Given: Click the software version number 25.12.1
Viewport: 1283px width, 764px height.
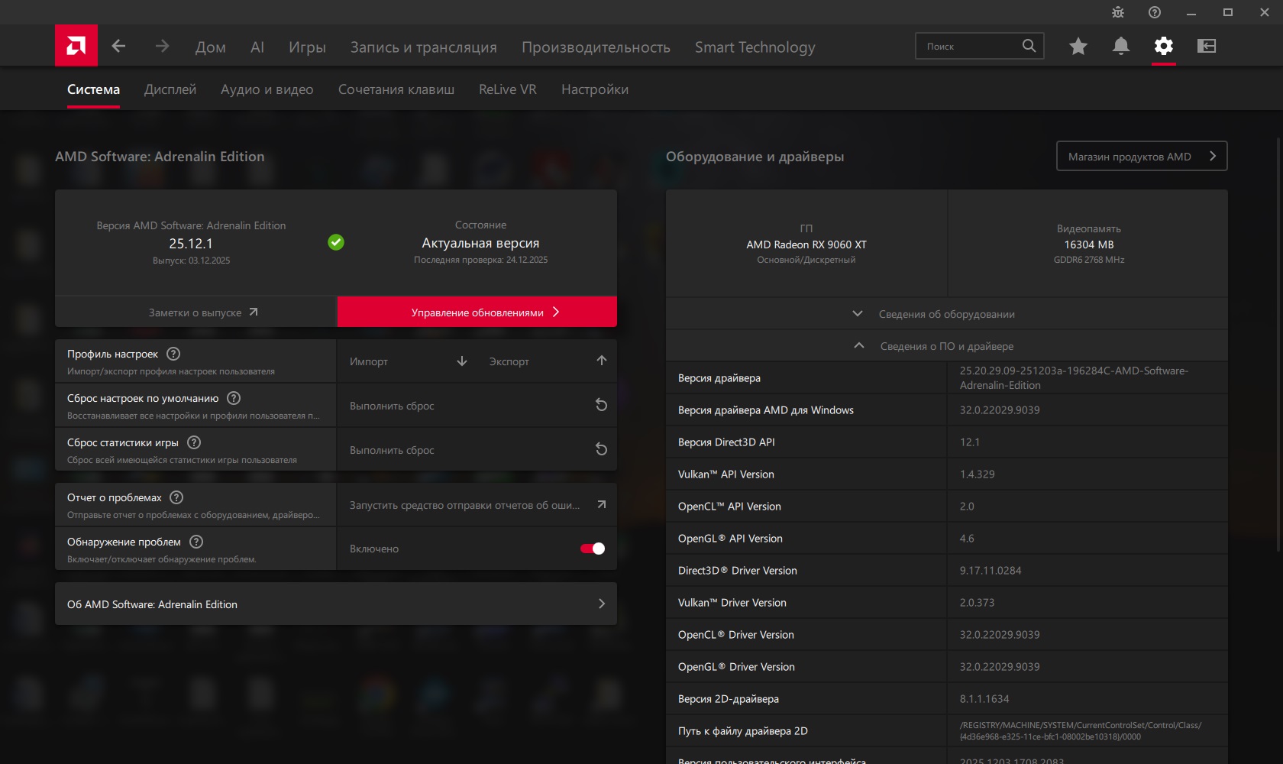Looking at the screenshot, I should pos(191,244).
